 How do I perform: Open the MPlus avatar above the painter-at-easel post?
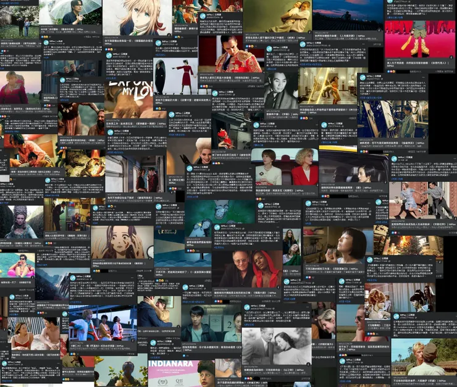pos(363,78)
